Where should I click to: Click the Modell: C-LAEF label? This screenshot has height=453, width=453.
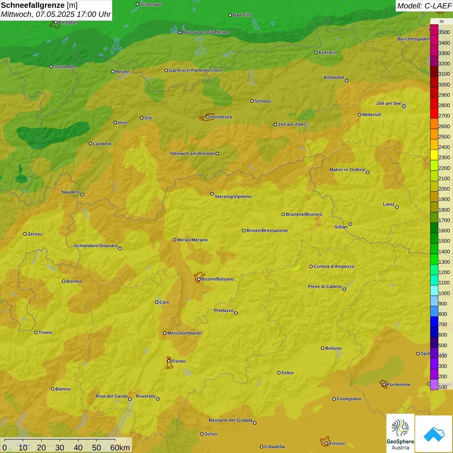424,6
